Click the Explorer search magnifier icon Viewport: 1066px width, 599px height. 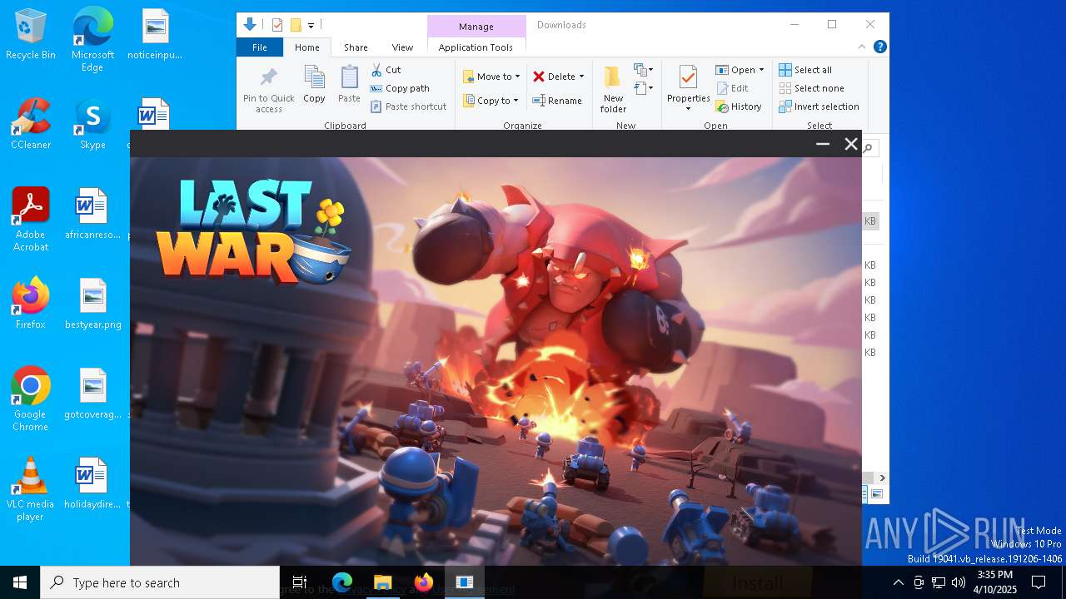[868, 148]
